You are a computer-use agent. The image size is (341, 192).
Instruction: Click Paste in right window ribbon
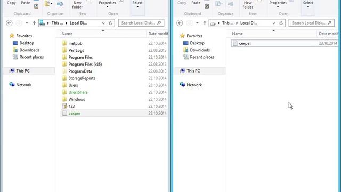[x=196, y=3]
